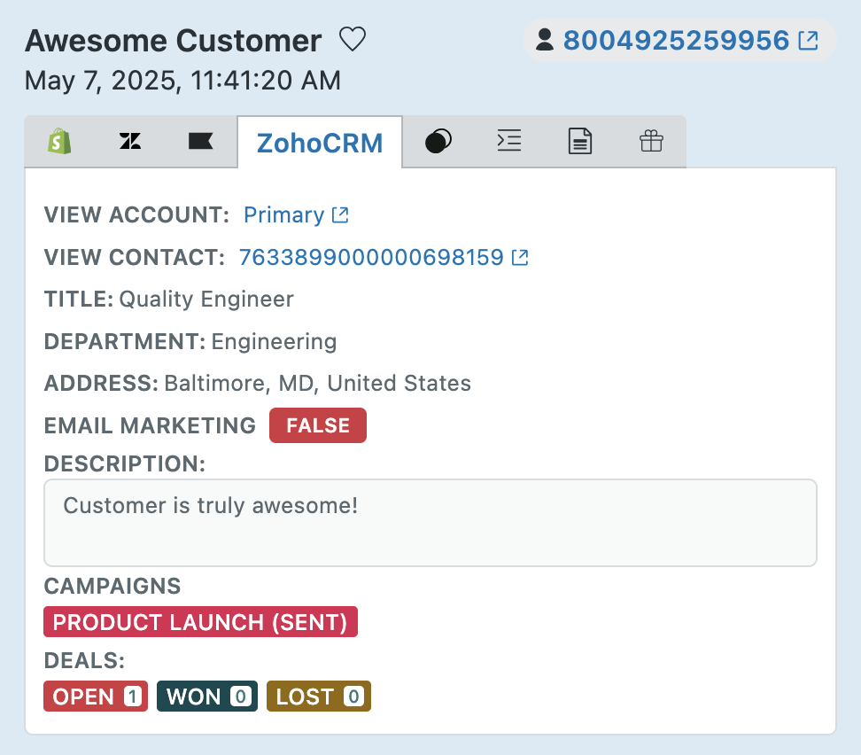Click the May 7, 2025 timestamp

click(182, 81)
